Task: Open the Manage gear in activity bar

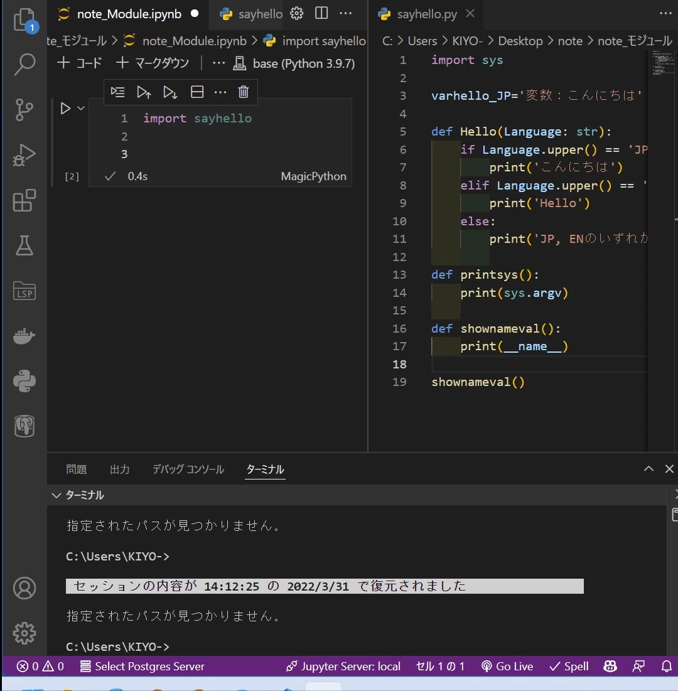Action: pos(24,633)
